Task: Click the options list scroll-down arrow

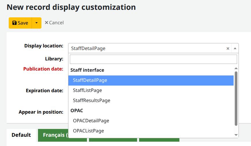Action: coord(236,135)
